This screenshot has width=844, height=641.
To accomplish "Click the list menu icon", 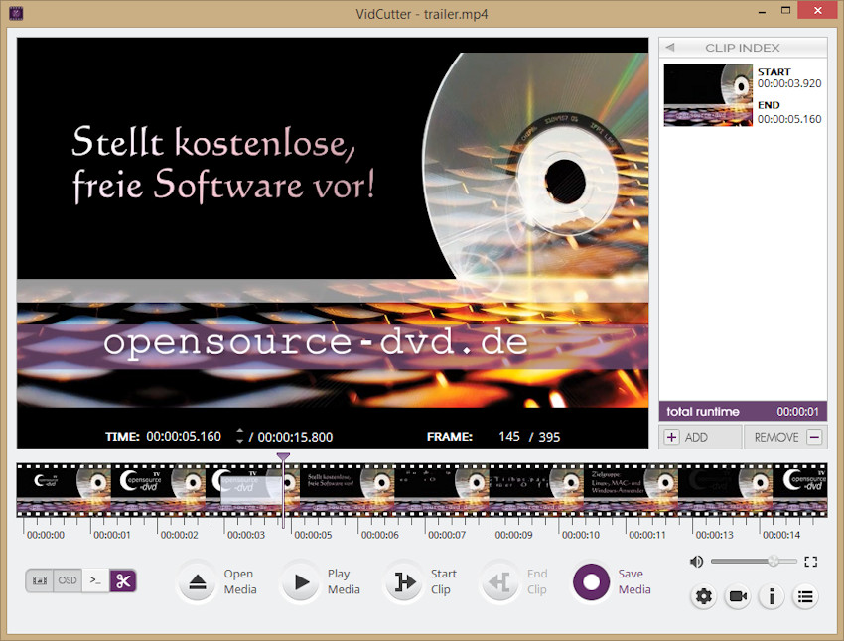I will [805, 596].
